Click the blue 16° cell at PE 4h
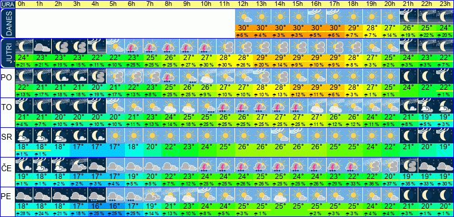 [x=98, y=206]
